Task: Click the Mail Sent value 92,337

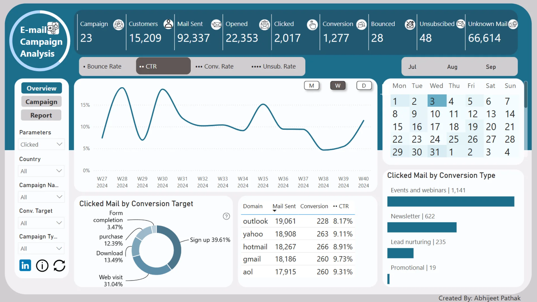Action: tap(194, 38)
